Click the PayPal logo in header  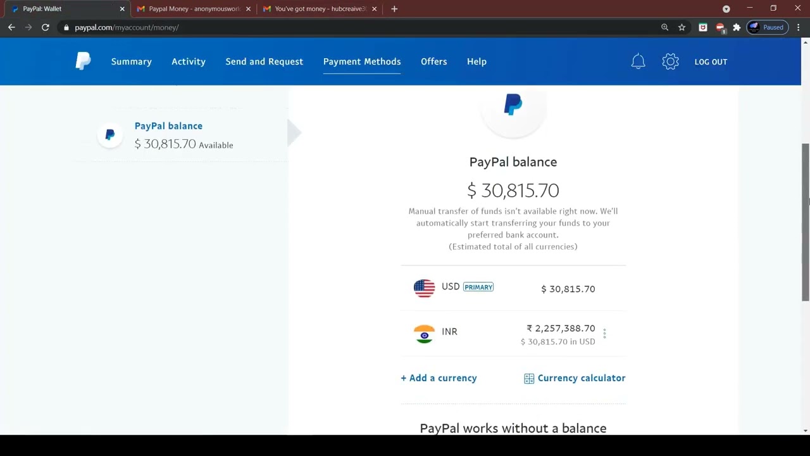(83, 61)
